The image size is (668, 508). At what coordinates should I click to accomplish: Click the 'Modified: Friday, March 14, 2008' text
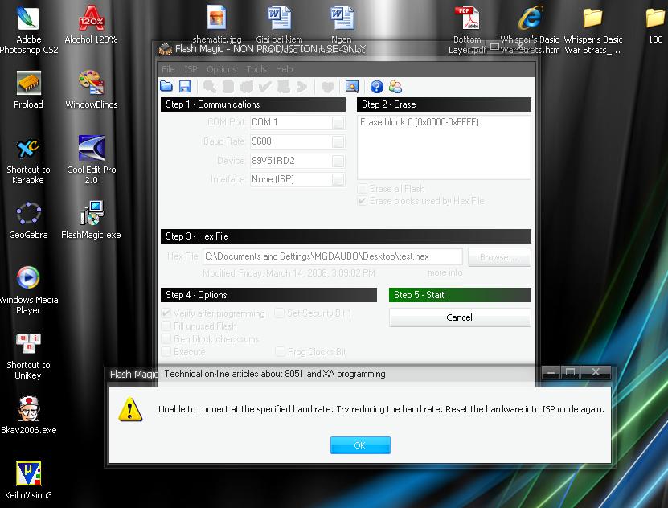pyautogui.click(x=289, y=273)
